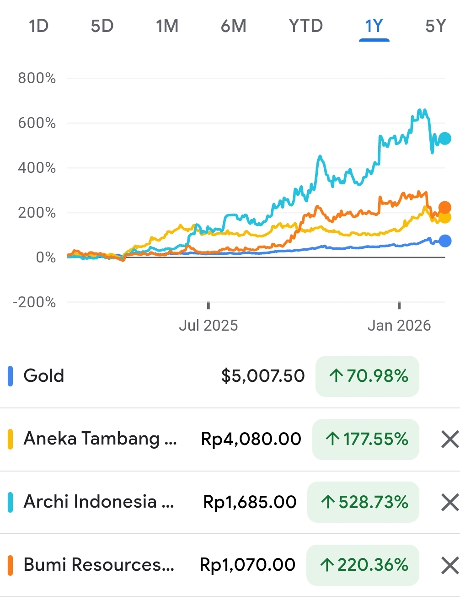The width and height of the screenshot is (460, 611).
Task: Click Aneka Tambang's yellow endpoint dot
Action: [x=445, y=218]
